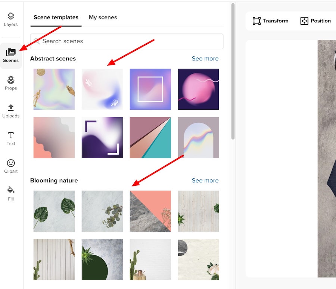Choose the cream paper with white flowers scene

point(199,260)
